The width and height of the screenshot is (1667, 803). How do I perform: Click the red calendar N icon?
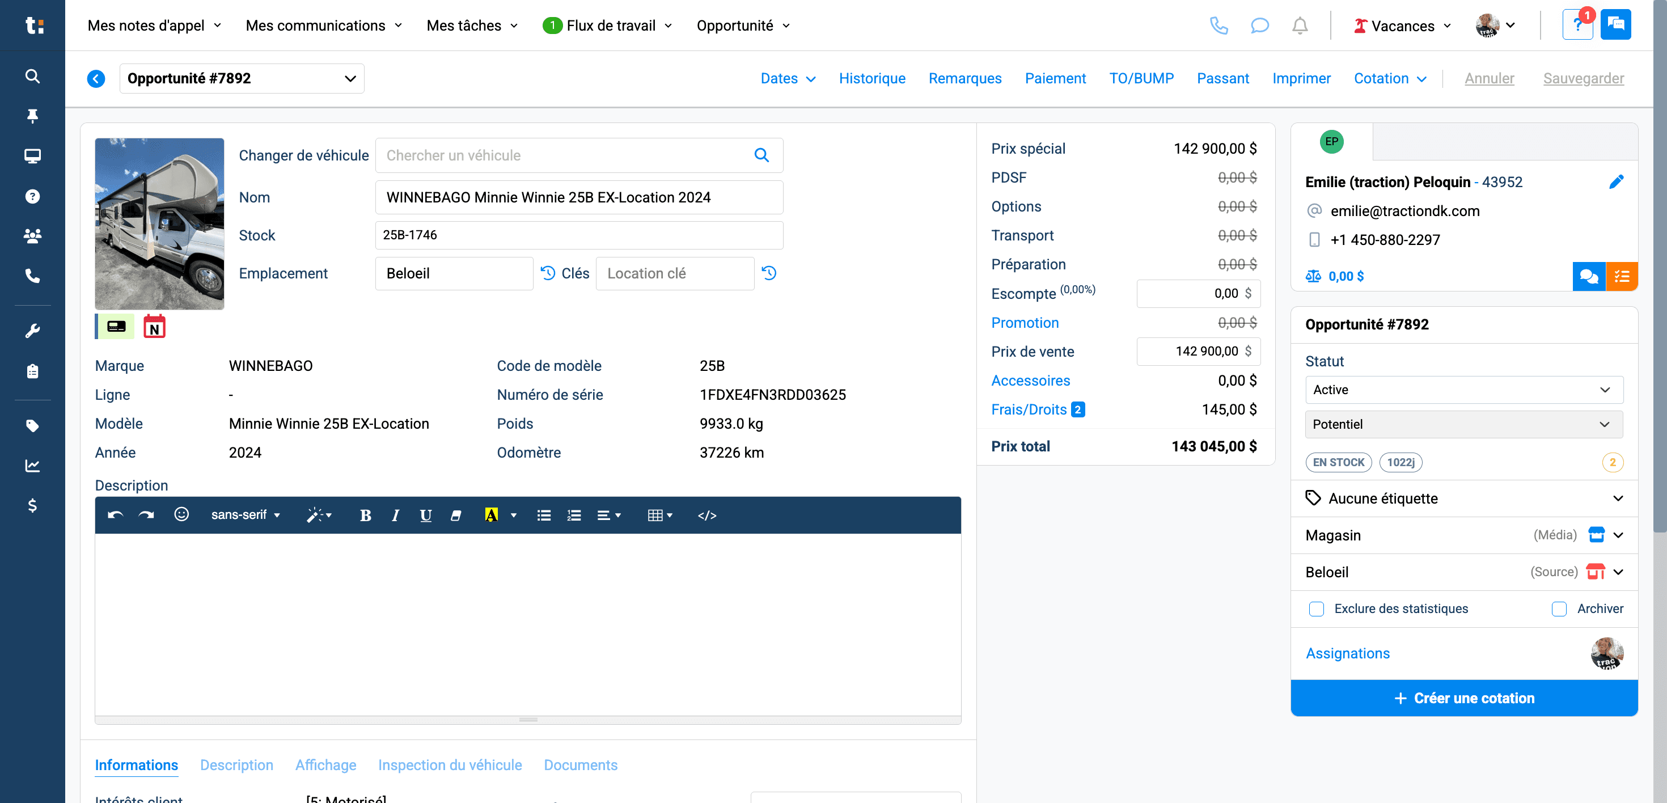(154, 327)
